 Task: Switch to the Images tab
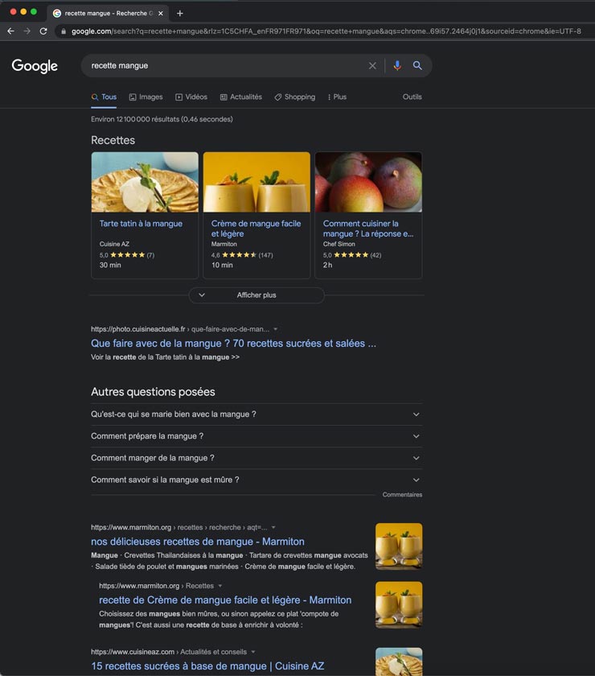[x=146, y=97]
